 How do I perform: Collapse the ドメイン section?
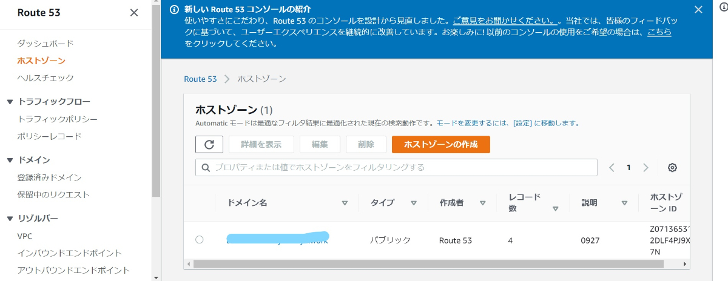click(10, 160)
